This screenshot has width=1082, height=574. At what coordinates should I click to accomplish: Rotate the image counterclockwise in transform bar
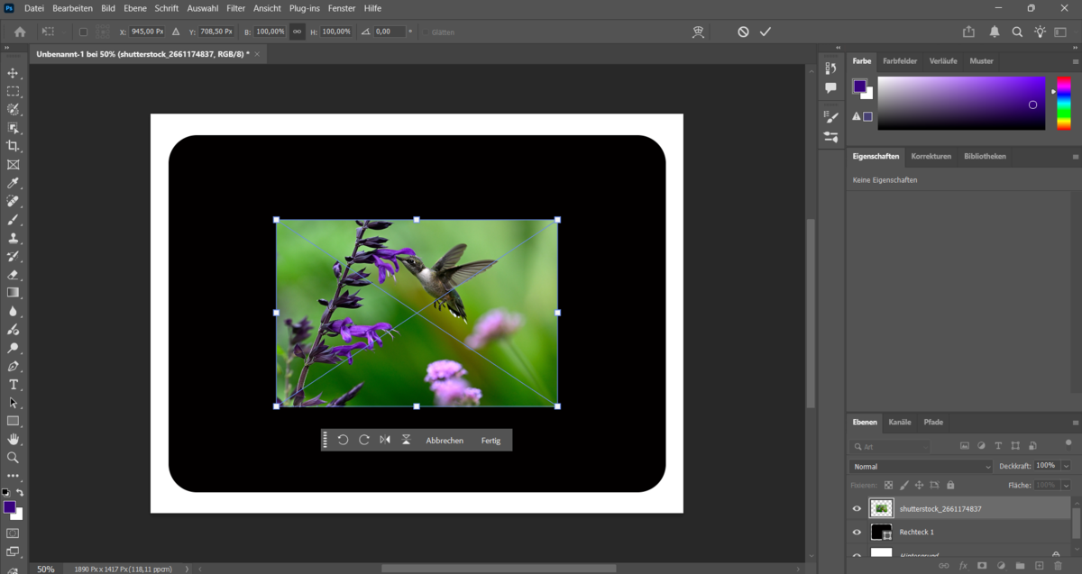[343, 440]
